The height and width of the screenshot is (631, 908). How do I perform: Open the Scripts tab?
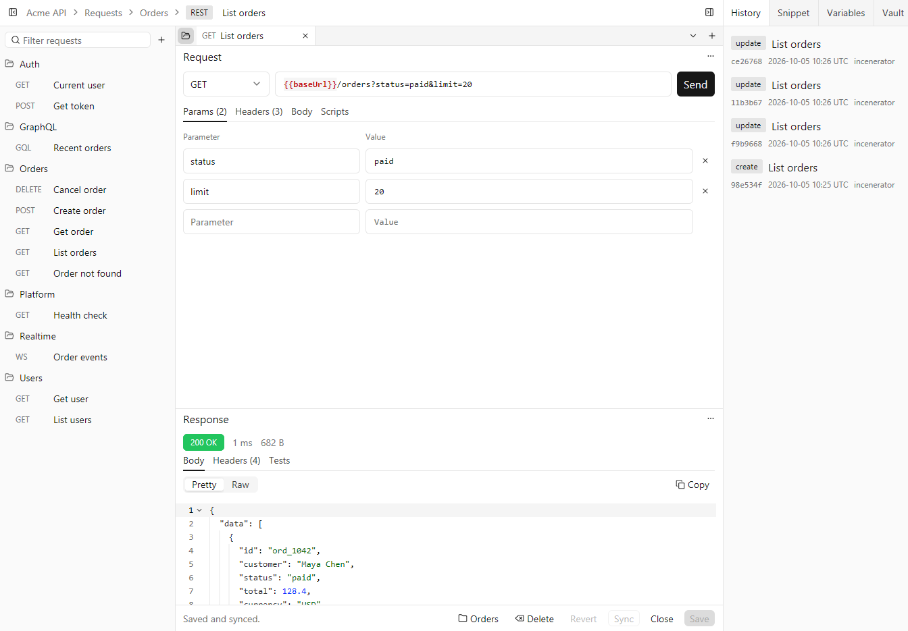pos(335,111)
